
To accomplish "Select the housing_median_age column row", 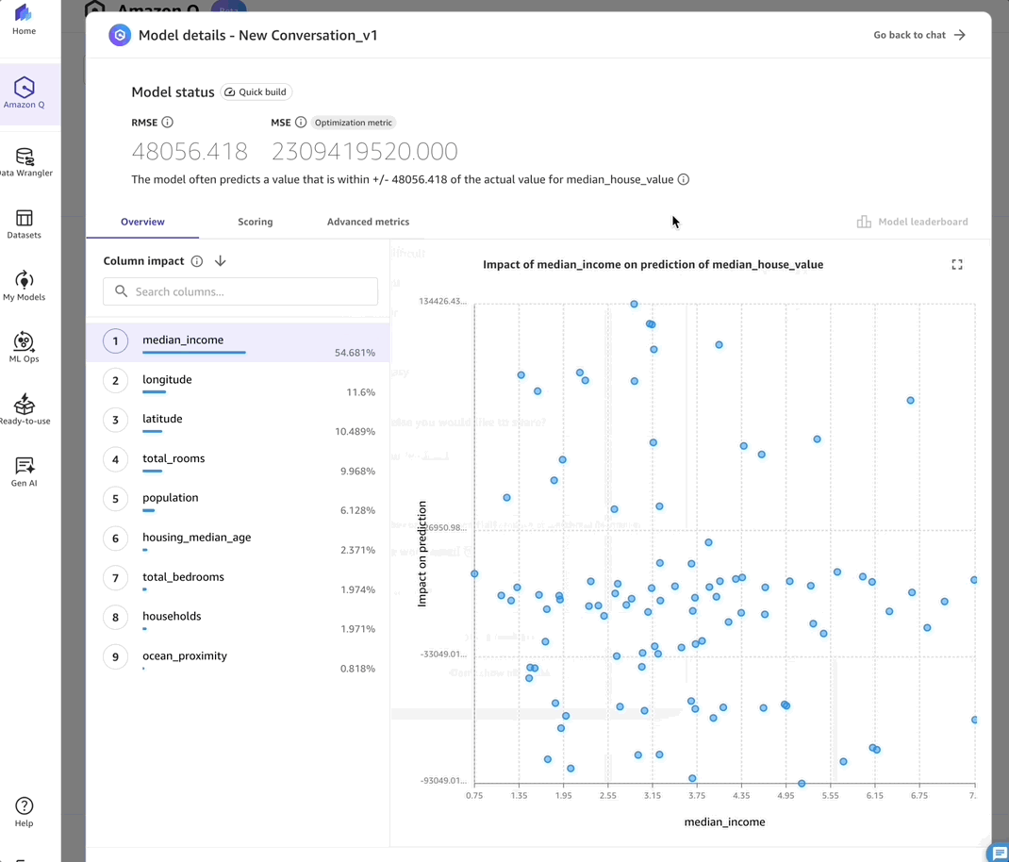I will click(x=238, y=540).
